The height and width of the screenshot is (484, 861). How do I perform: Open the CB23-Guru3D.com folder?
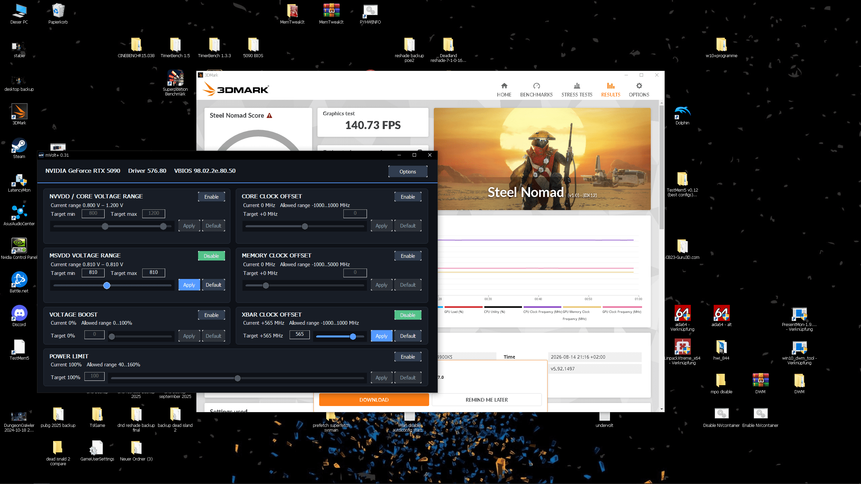682,249
